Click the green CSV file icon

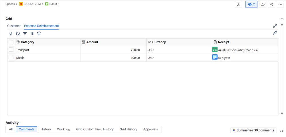[215, 49]
